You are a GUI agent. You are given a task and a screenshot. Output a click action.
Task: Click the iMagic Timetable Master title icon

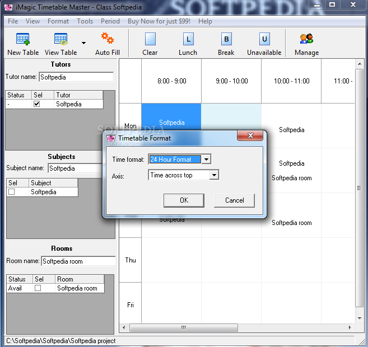pos(8,7)
